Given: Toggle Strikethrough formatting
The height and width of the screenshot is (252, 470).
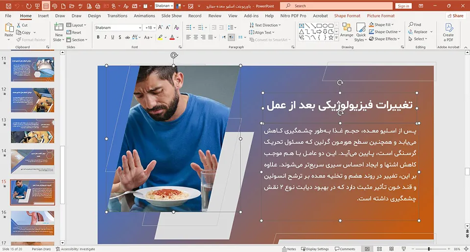Looking at the screenshot, I should pos(127,37).
